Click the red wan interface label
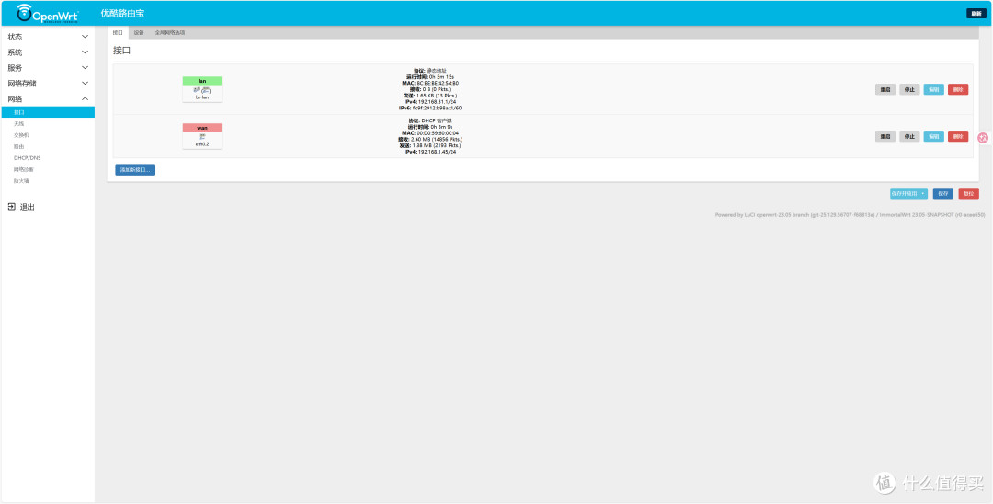Viewport: 993px width, 504px height. [x=202, y=128]
